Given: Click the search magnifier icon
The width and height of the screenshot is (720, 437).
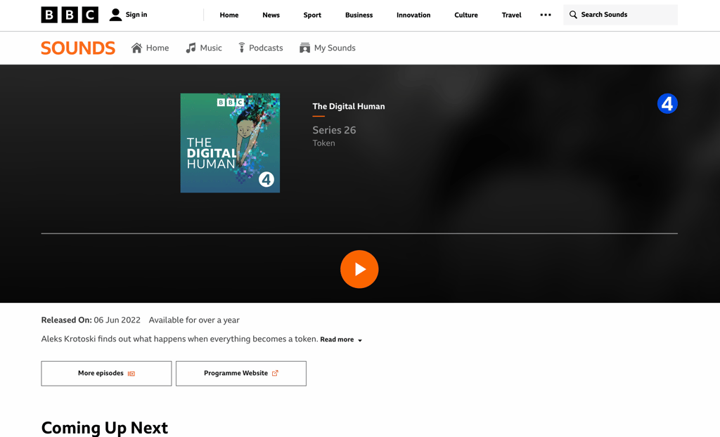Looking at the screenshot, I should (x=573, y=15).
